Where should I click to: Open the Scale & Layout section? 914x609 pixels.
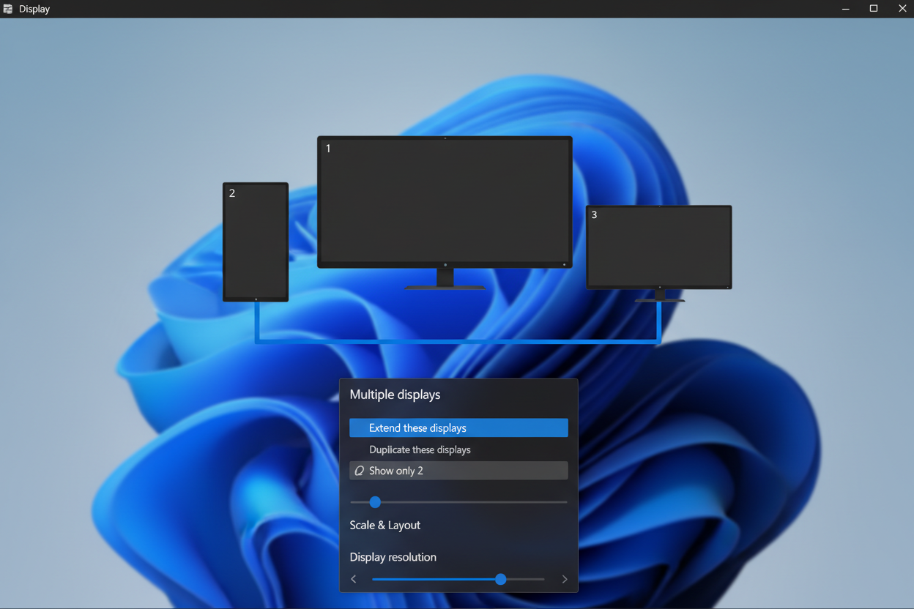(x=384, y=525)
